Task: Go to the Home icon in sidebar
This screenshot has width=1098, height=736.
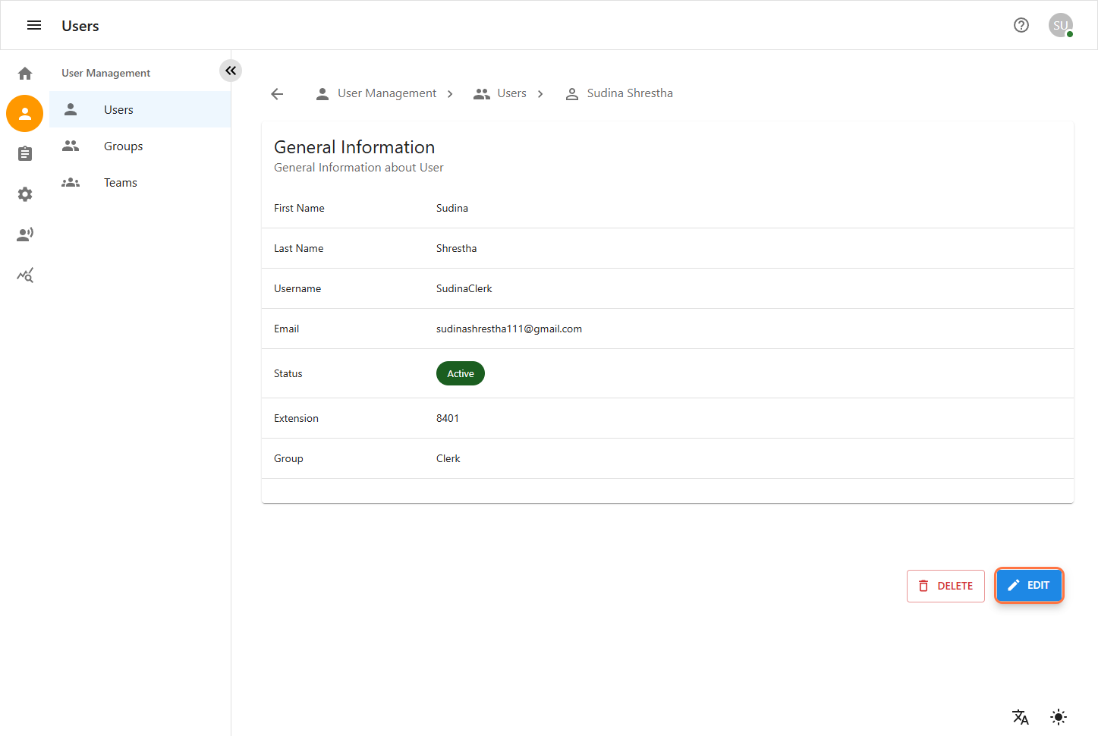Action: coord(25,74)
